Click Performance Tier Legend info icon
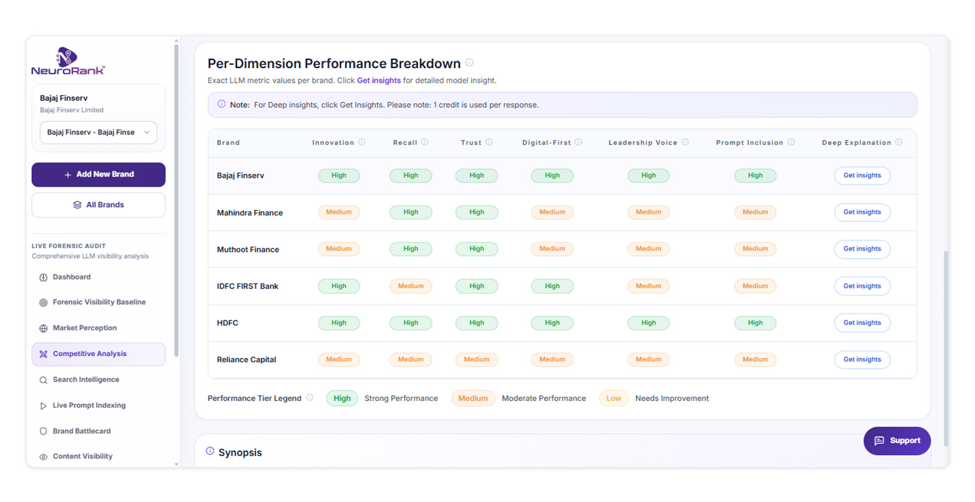Screen dimensions: 975x502 point(310,398)
